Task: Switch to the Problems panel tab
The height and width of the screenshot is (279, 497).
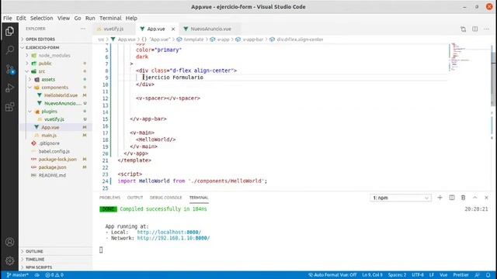Action: 109,198
